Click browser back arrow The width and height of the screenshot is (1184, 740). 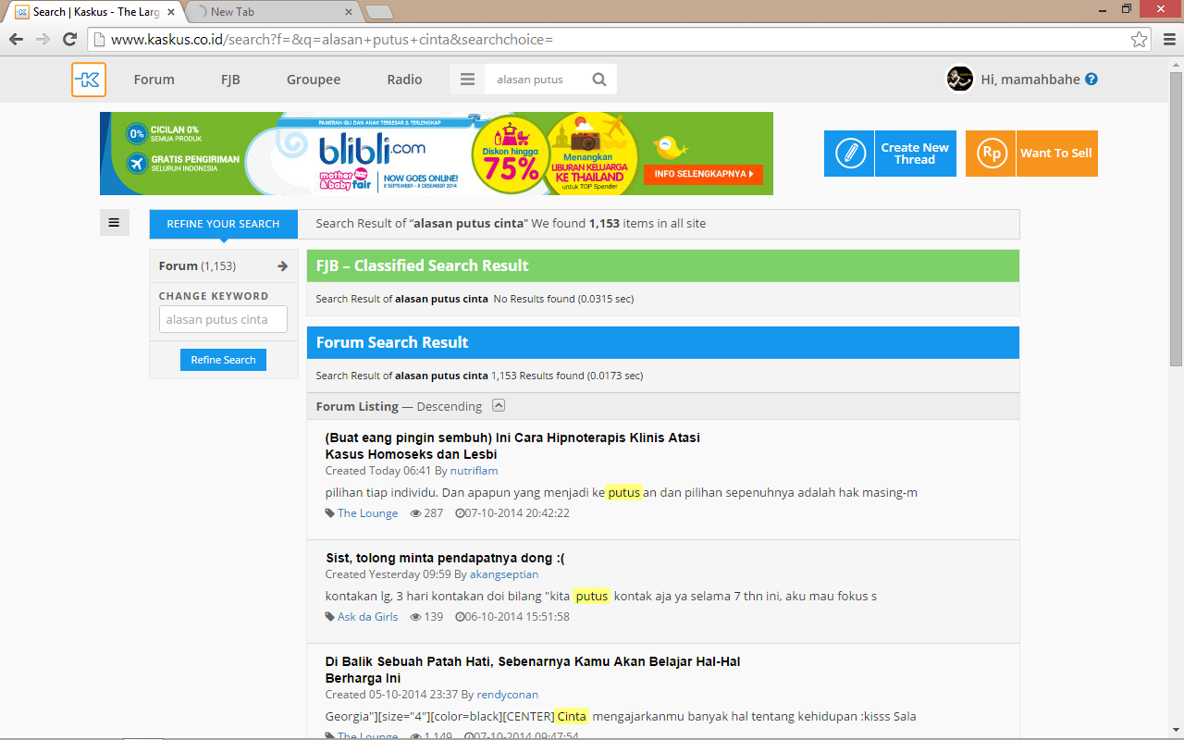(x=16, y=40)
